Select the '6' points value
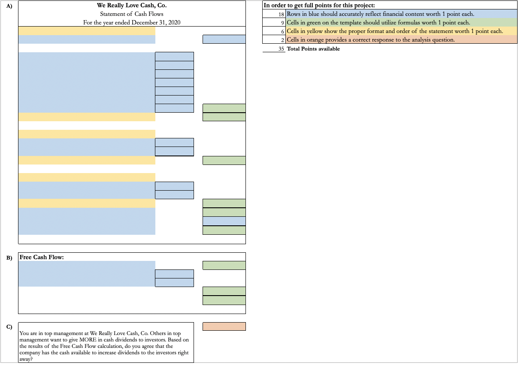Screen dimensions: 518x365 pyautogui.click(x=283, y=31)
